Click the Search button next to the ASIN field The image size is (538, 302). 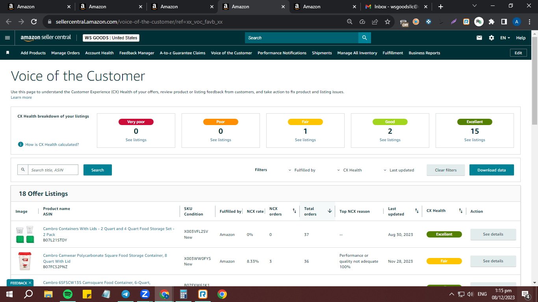(98, 170)
